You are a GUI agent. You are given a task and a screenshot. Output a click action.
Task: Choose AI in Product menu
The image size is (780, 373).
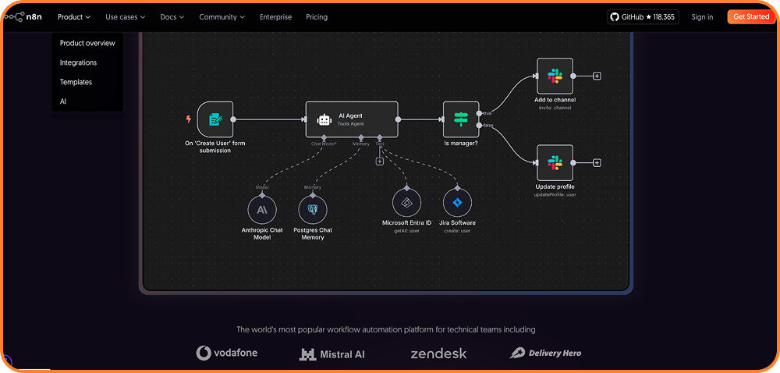[63, 101]
